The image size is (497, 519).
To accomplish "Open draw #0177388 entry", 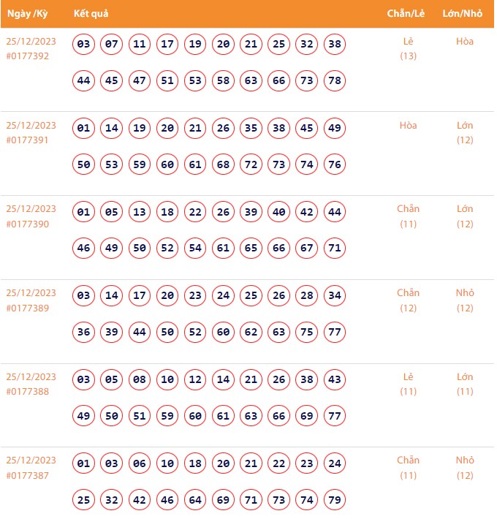I will point(27,392).
